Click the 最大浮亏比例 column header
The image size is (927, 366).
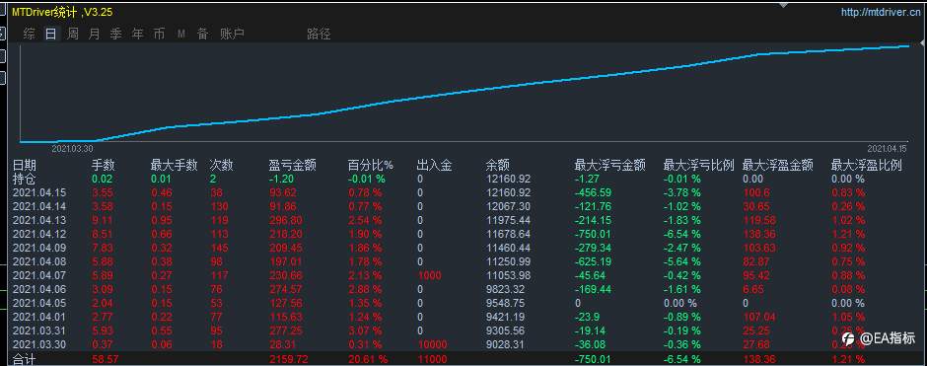pyautogui.click(x=699, y=166)
